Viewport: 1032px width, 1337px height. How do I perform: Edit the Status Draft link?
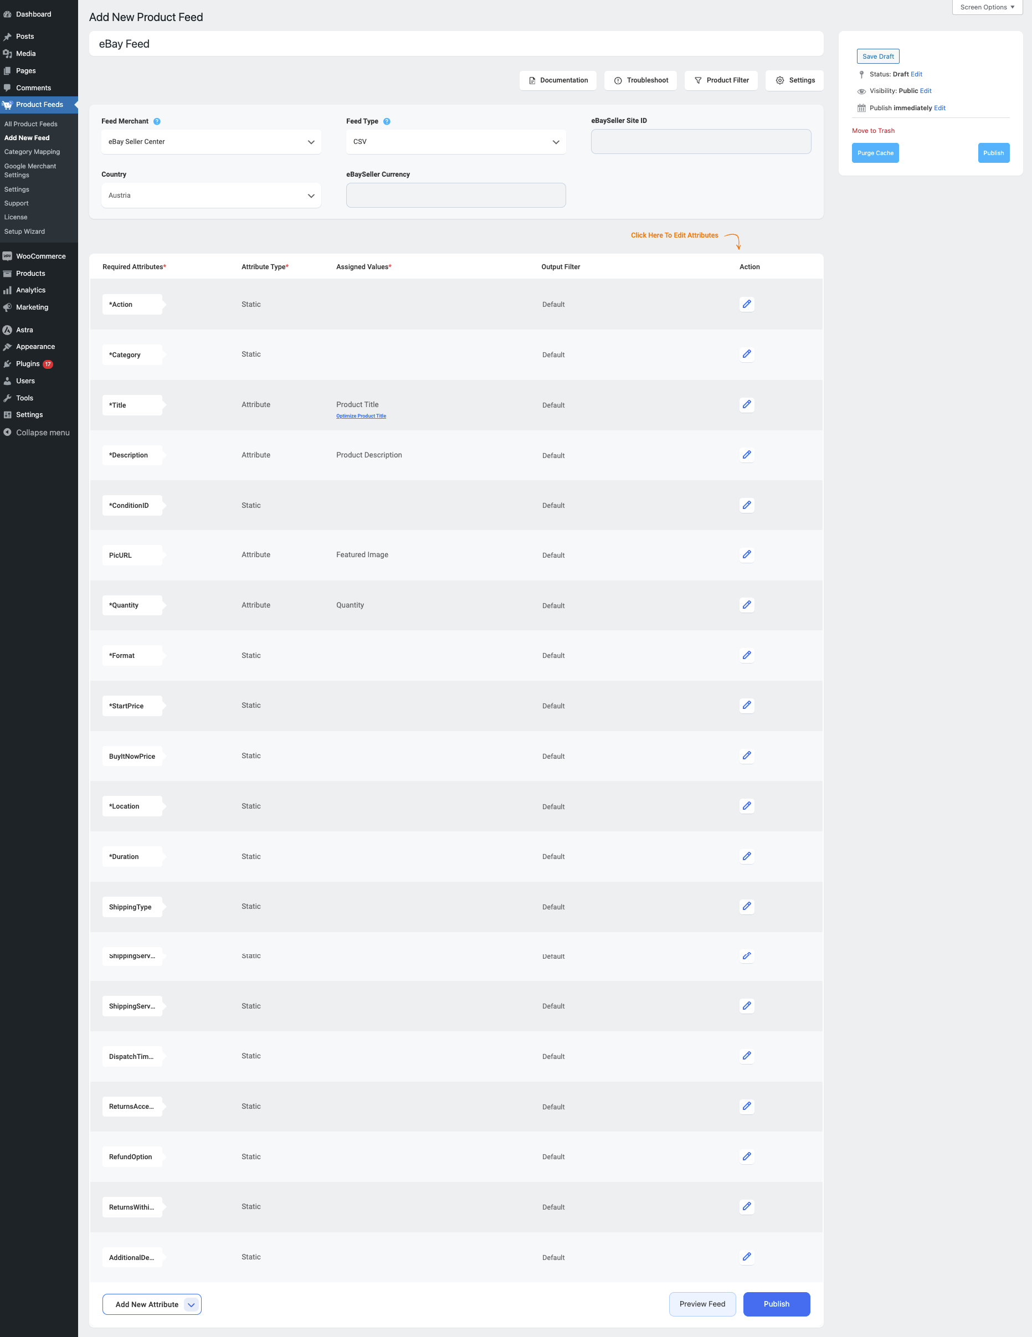(916, 74)
